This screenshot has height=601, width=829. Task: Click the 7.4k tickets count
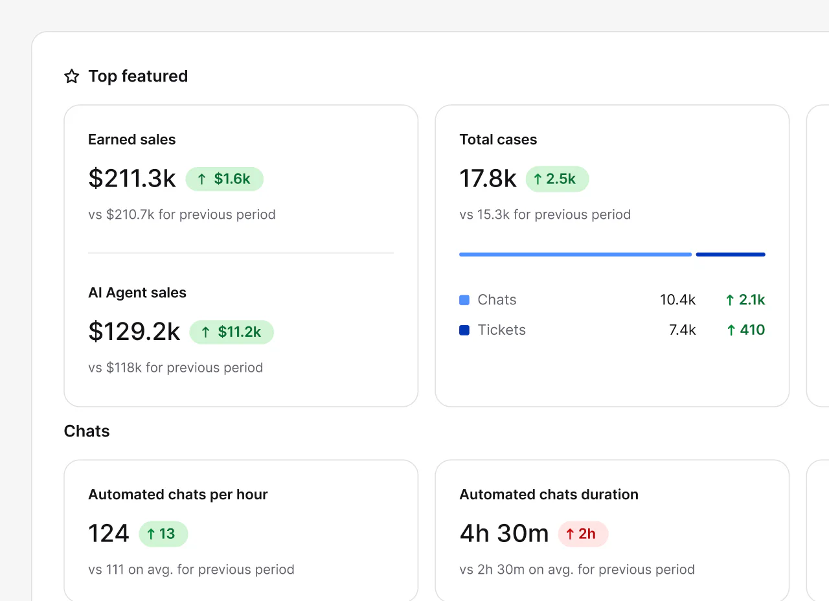[x=683, y=330]
